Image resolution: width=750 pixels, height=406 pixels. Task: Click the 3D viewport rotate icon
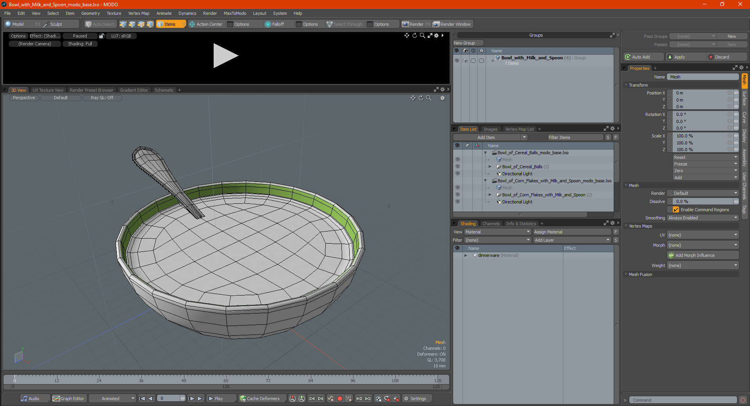tap(421, 98)
